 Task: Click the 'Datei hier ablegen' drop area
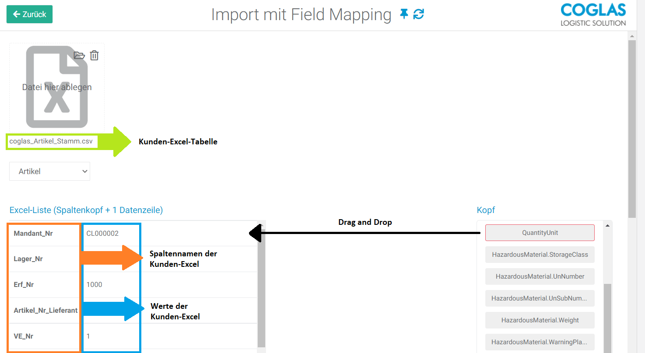tap(56, 87)
